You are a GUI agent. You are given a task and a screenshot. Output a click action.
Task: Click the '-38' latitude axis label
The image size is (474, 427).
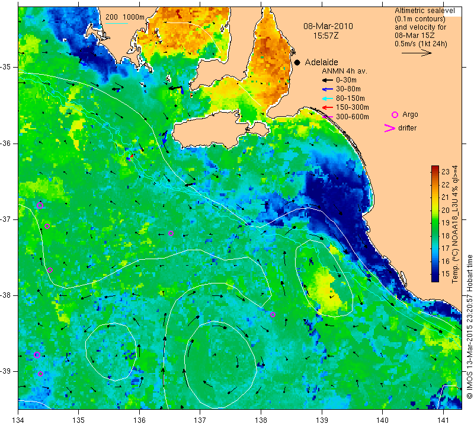[x=6, y=295]
